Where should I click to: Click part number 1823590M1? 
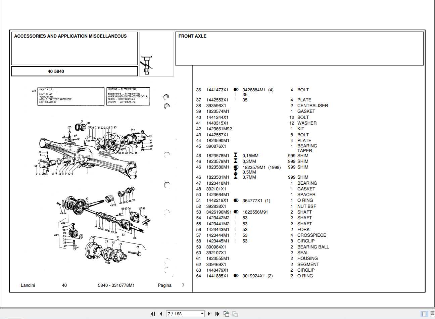(x=217, y=140)
